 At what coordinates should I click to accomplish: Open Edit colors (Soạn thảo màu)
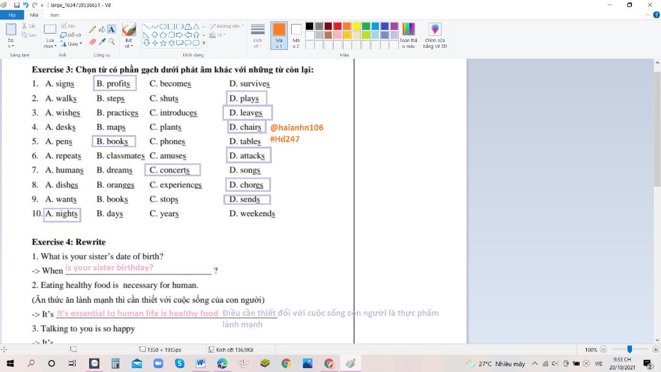[x=409, y=36]
